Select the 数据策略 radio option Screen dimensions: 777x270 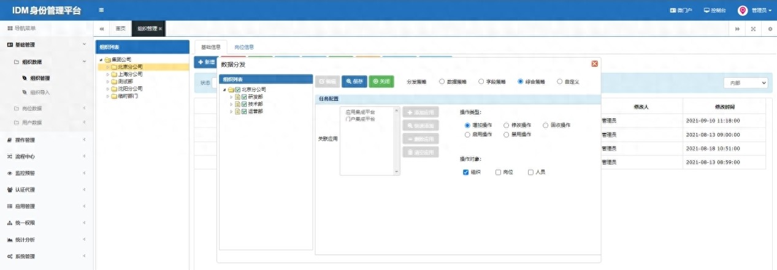442,81
